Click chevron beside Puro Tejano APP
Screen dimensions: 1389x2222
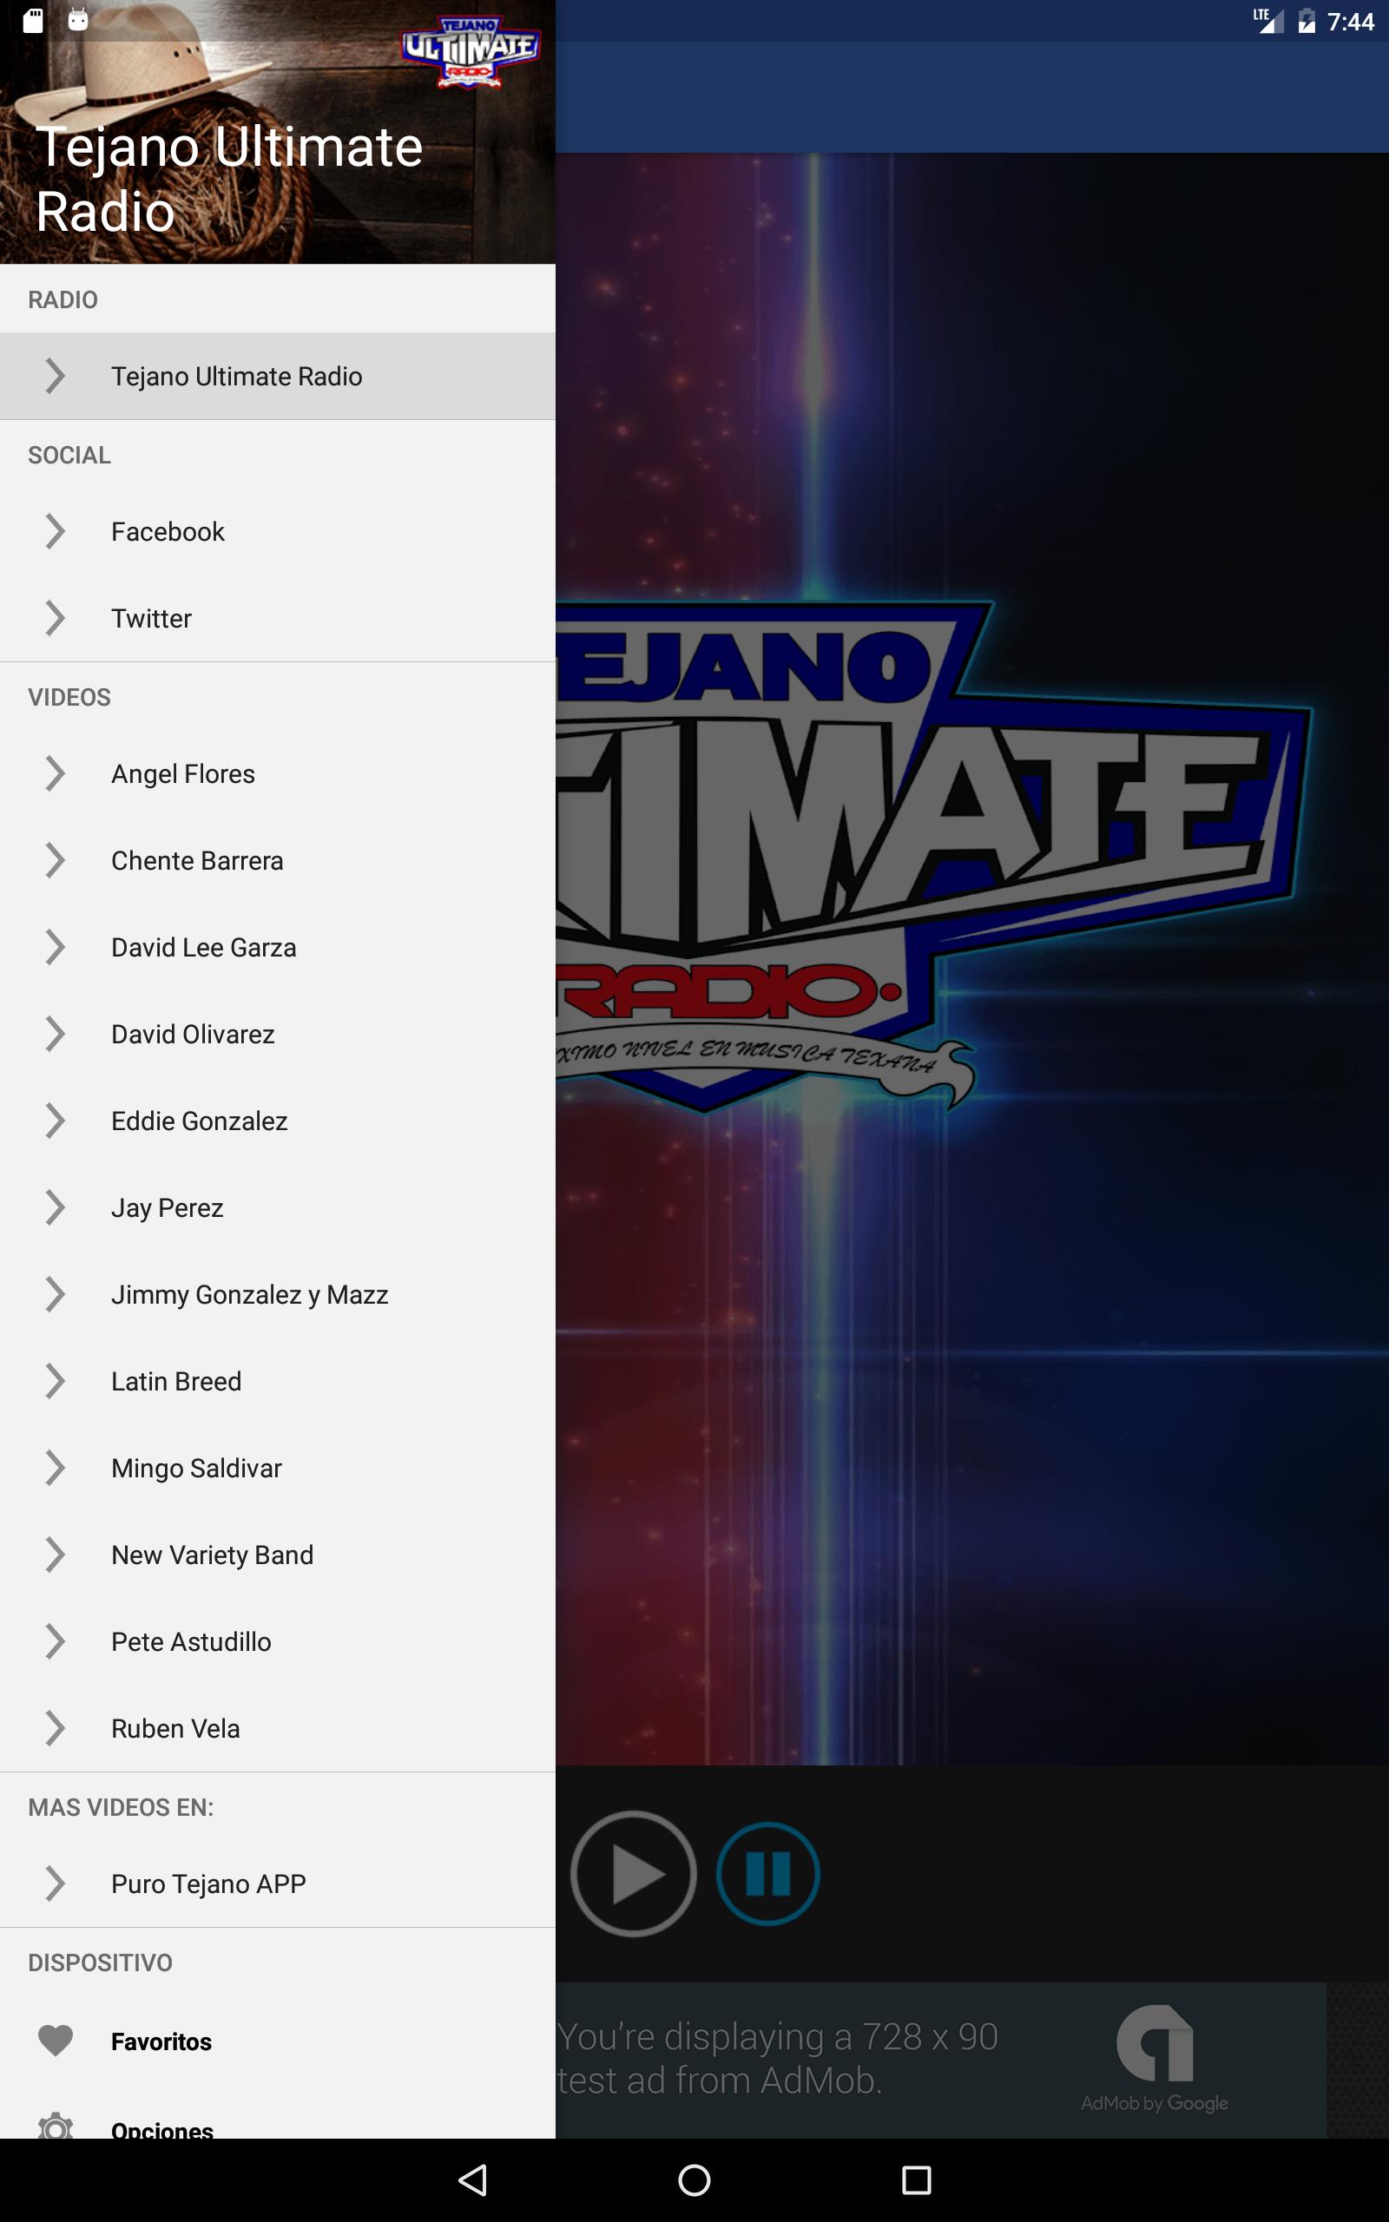55,1883
